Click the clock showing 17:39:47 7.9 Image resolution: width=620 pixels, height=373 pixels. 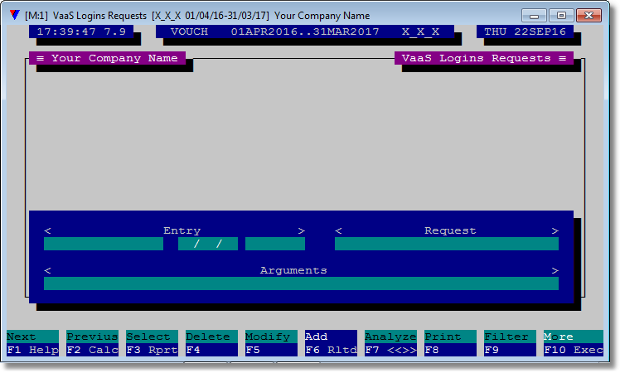(81, 31)
